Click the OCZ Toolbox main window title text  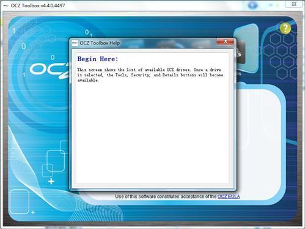38,5
